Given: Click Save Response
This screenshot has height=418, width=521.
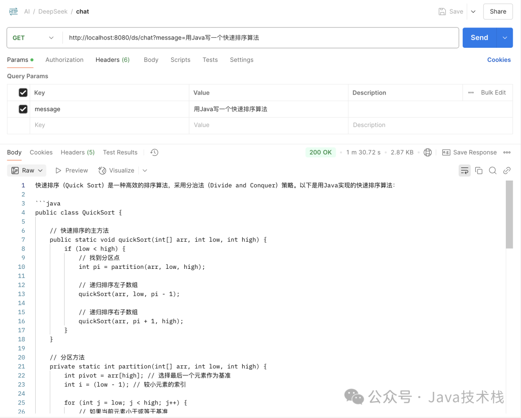Looking at the screenshot, I should (x=475, y=153).
